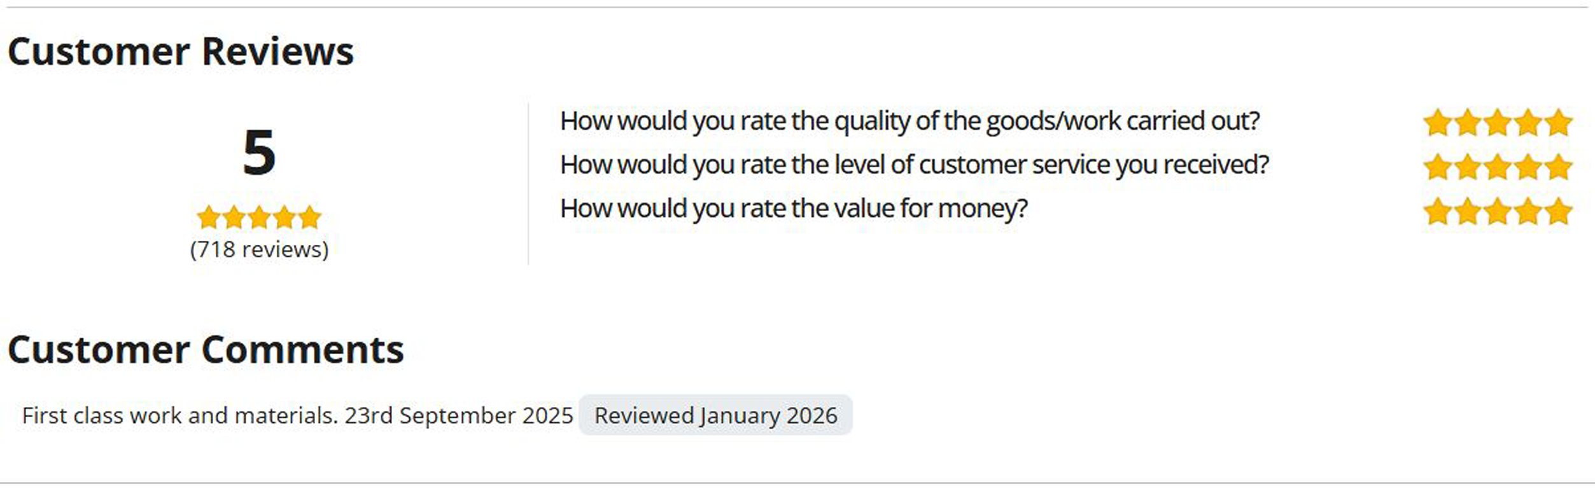This screenshot has width=1595, height=489.
Task: Click the level of customer service question
Action: tap(914, 165)
